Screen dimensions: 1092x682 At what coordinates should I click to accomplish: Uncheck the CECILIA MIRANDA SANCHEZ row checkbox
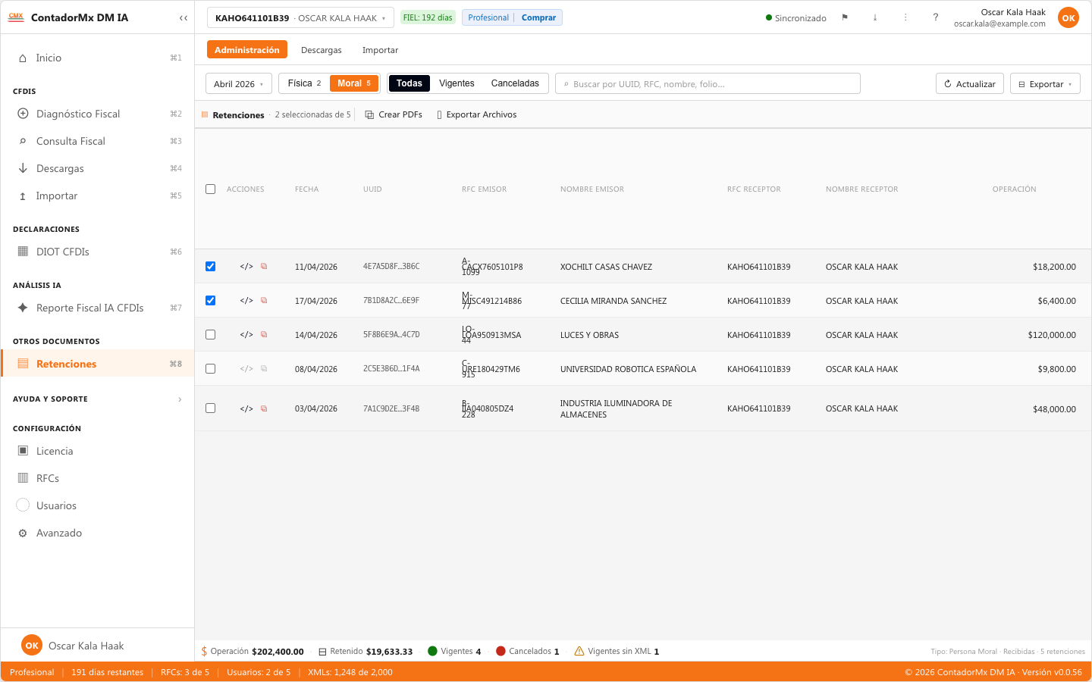pos(211,301)
